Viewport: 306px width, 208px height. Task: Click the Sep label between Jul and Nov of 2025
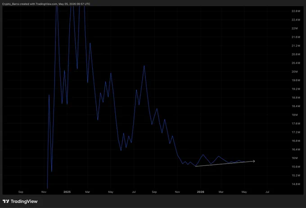[x=154, y=192]
